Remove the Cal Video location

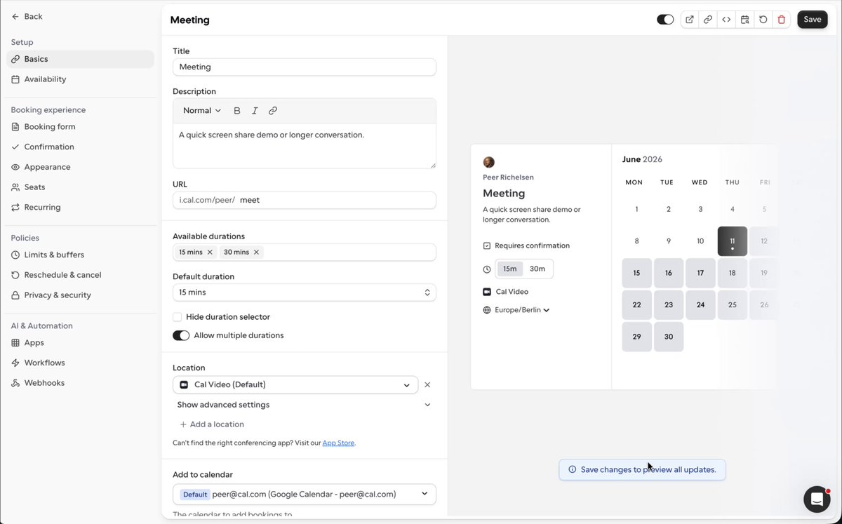pos(427,384)
